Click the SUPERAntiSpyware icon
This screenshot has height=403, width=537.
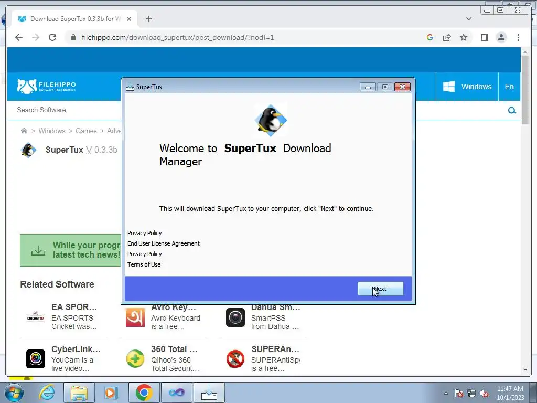click(235, 359)
